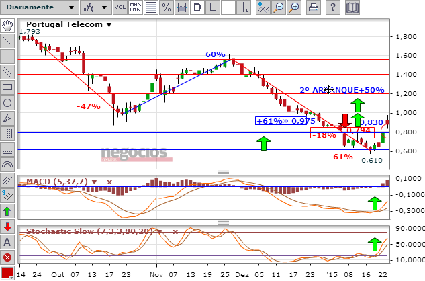Select the hand pan tool
The image size is (425, 281).
(7, 26)
